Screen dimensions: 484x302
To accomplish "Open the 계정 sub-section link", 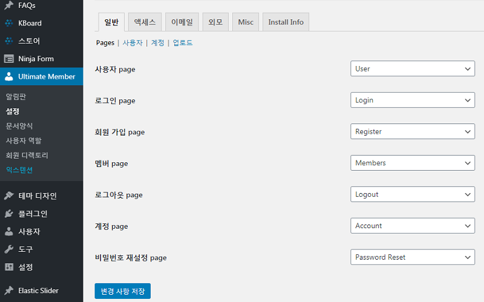I will (x=157, y=42).
